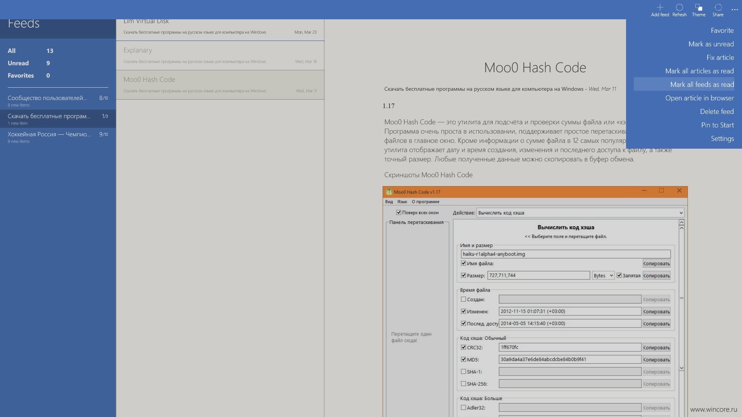
Task: Open the О программе menu
Action: coord(425,202)
